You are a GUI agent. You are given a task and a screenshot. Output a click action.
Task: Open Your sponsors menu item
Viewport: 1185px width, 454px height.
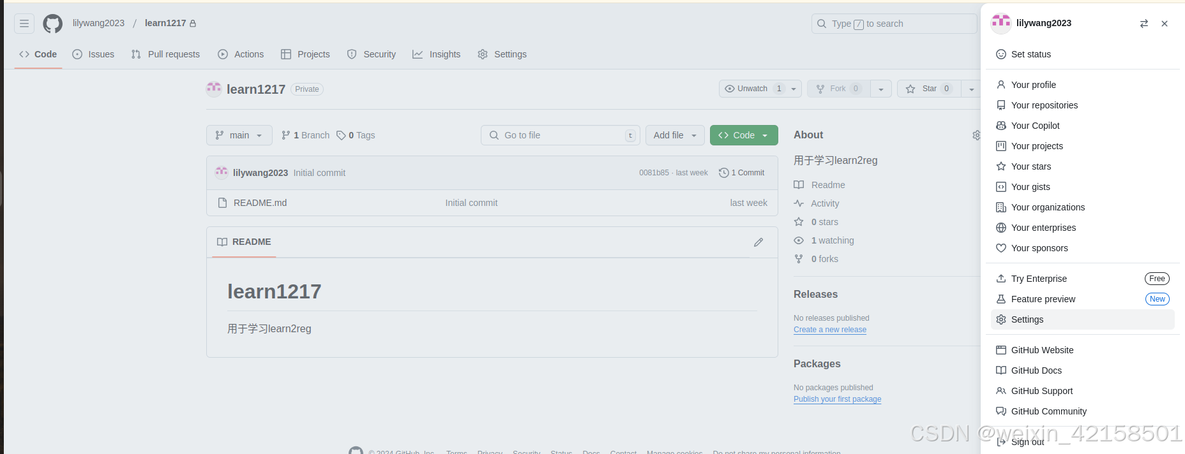click(1083, 248)
